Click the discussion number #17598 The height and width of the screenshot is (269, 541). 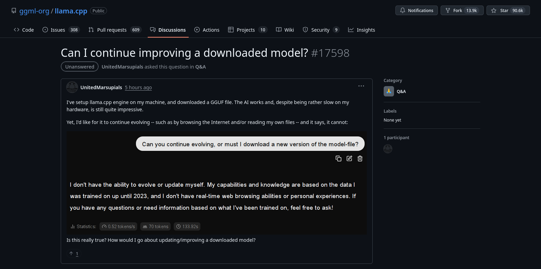(330, 53)
